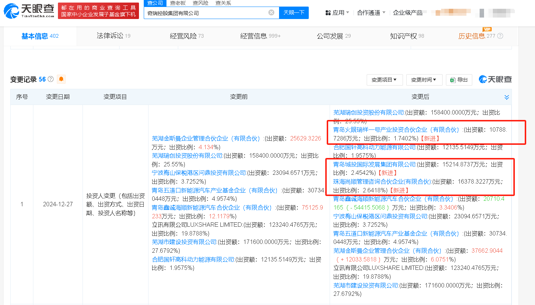Click the 变更项目 column header

point(115,97)
